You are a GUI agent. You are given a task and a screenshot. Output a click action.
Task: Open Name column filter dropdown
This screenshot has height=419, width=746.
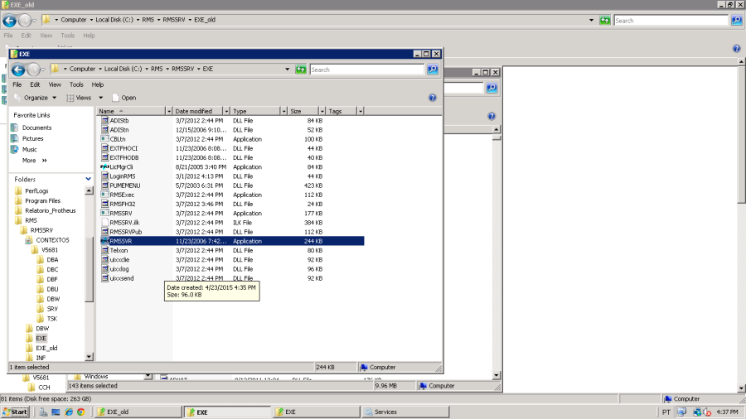click(169, 111)
